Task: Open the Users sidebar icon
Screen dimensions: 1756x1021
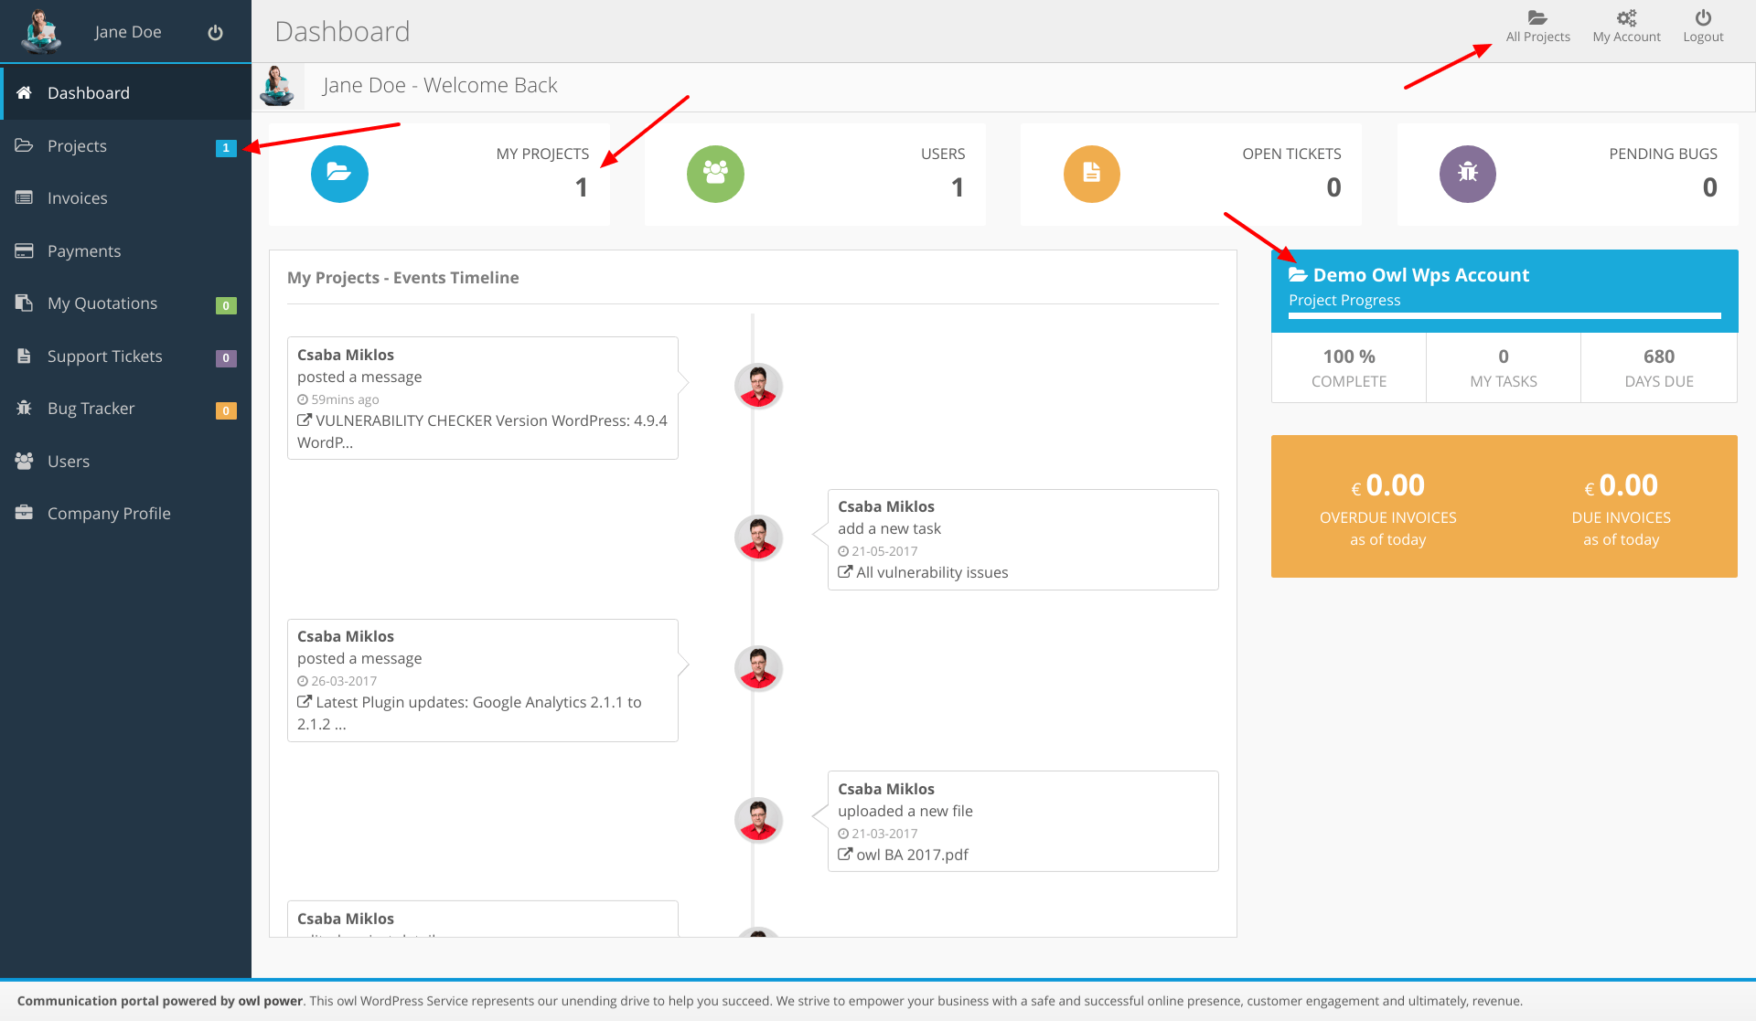Action: tap(25, 460)
